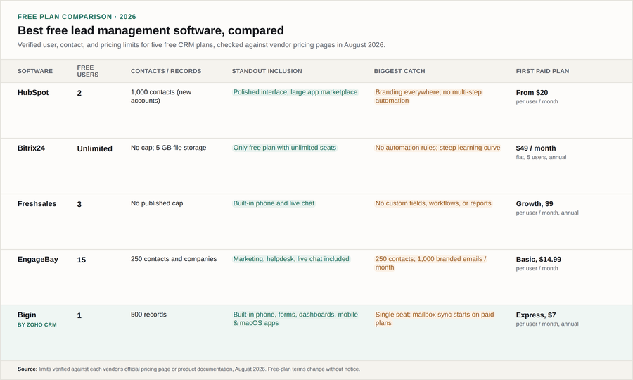Click 'per user / month, annual' under Express
Screen dimensions: 633x380
tap(547, 324)
